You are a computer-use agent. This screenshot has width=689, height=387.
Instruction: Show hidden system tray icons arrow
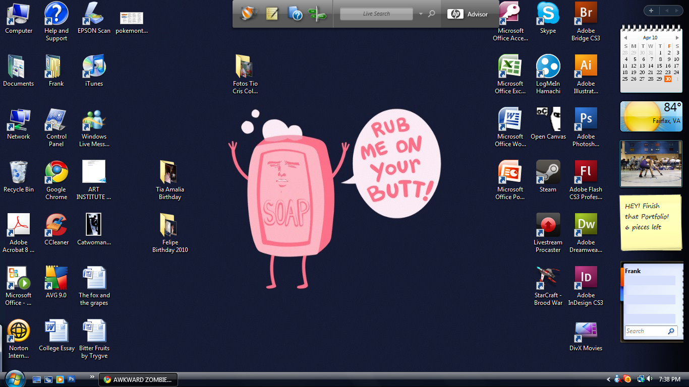609,379
